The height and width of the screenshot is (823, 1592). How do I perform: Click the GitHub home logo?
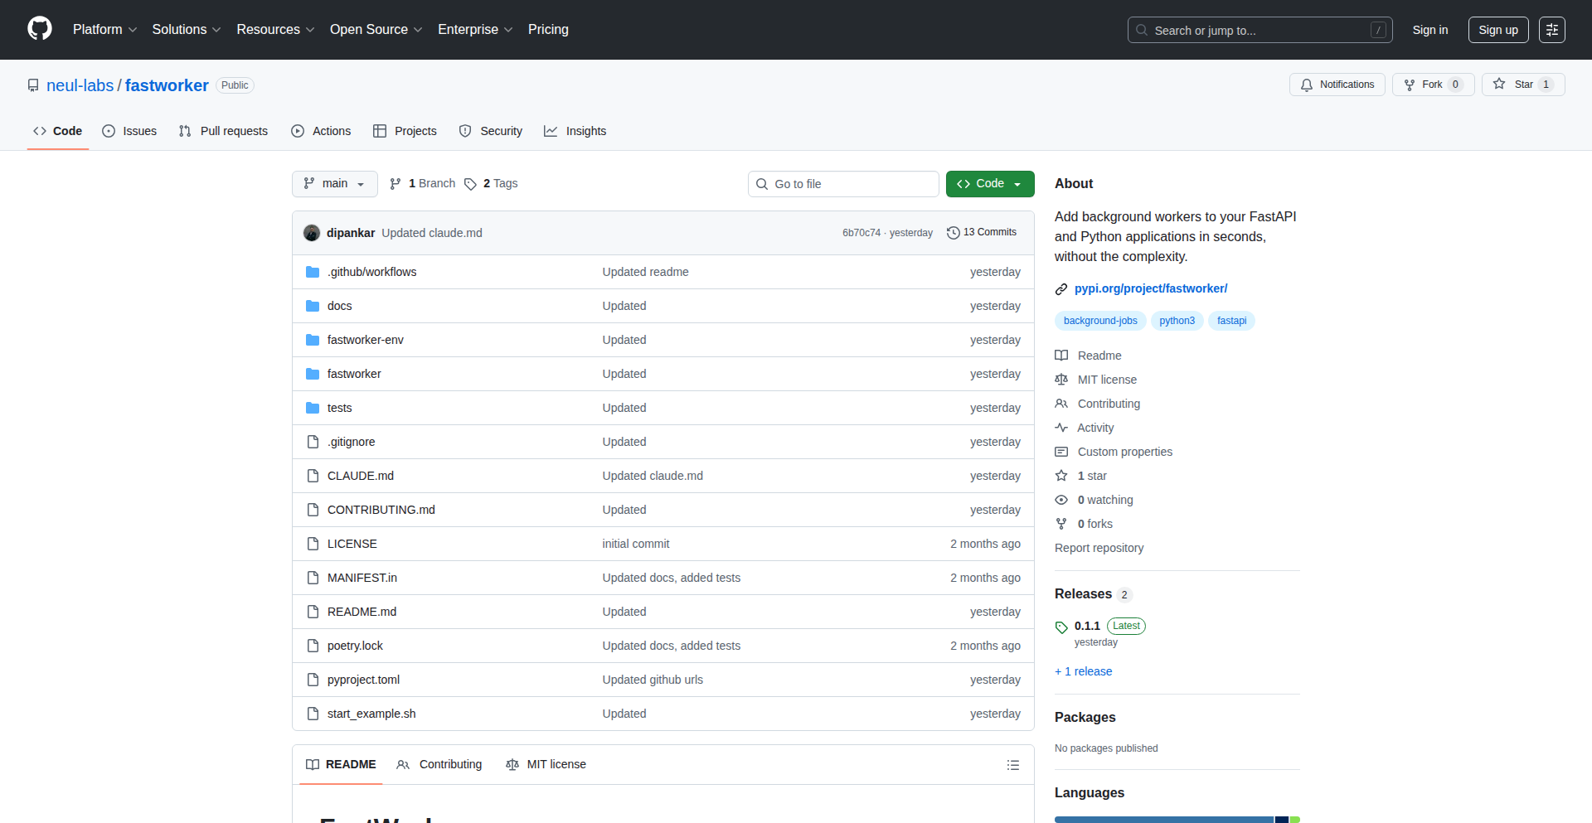pos(38,29)
